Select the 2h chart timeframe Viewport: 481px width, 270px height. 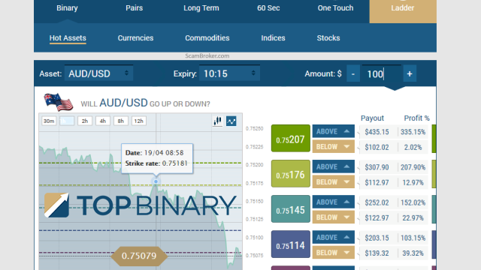pos(85,121)
